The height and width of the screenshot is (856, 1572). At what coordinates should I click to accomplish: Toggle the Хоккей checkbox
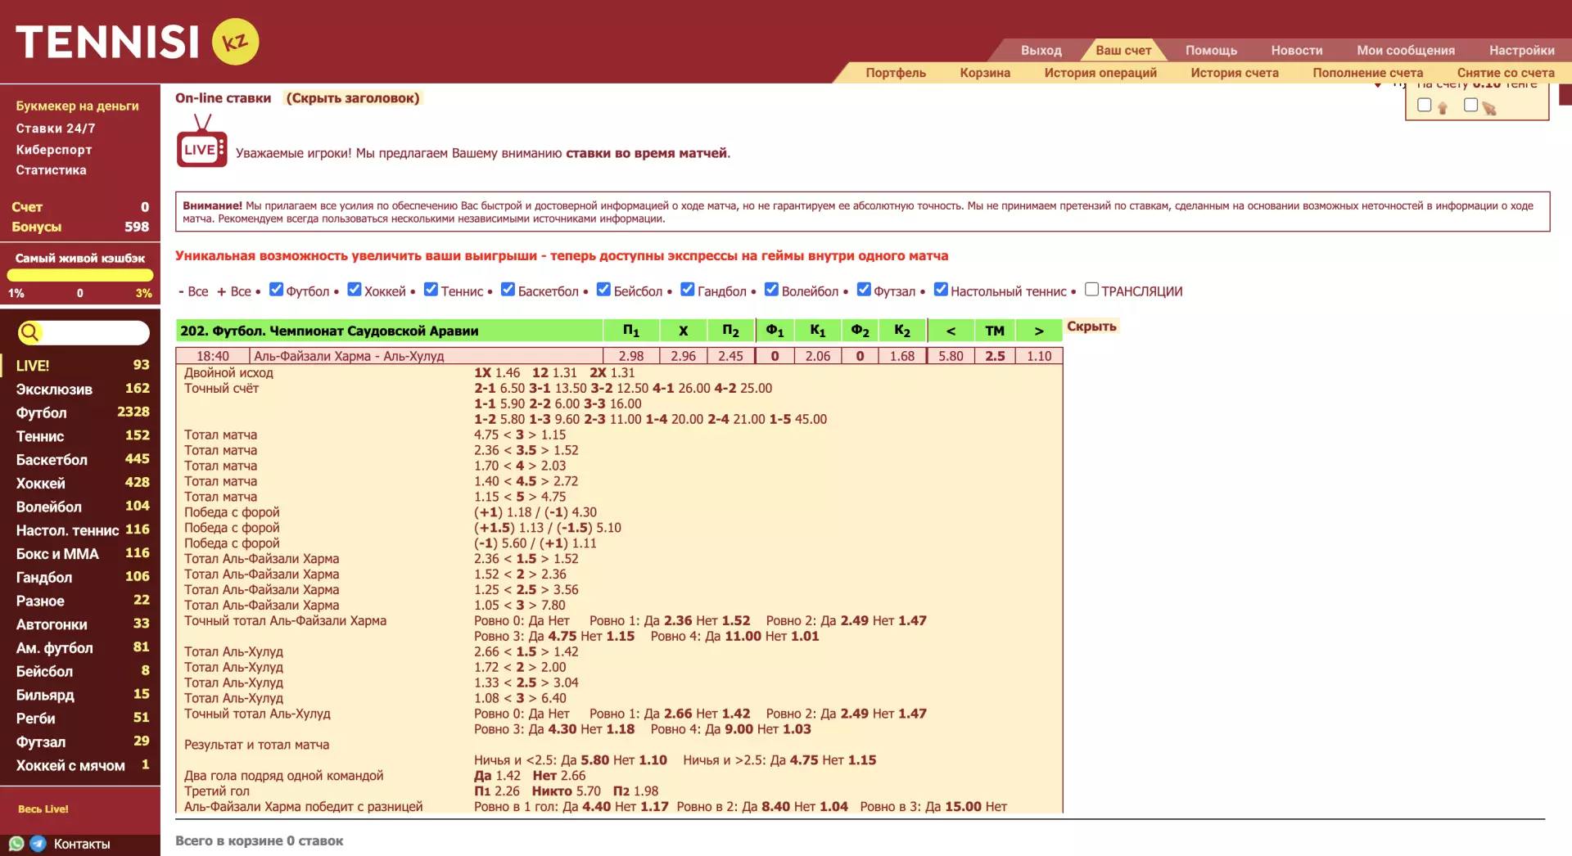(x=355, y=289)
